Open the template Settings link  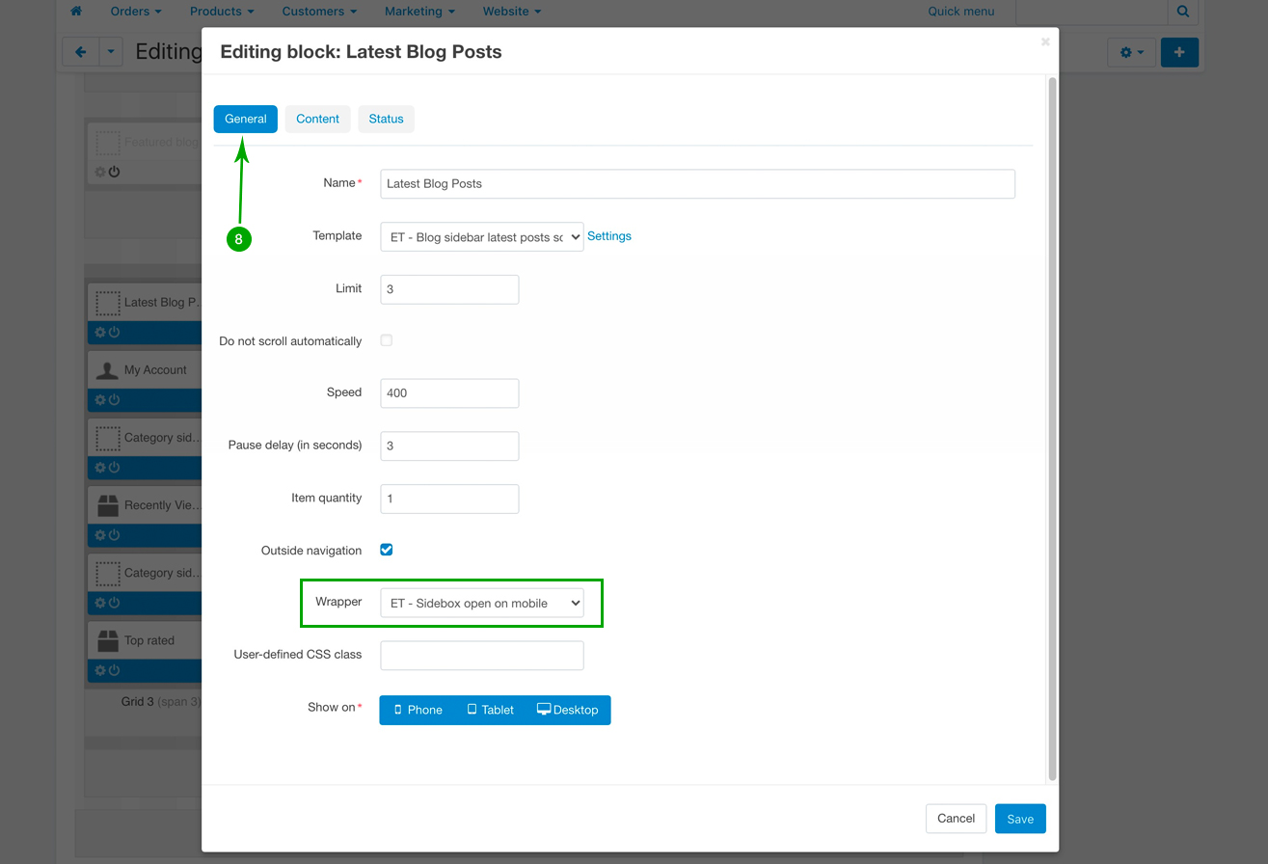point(609,236)
